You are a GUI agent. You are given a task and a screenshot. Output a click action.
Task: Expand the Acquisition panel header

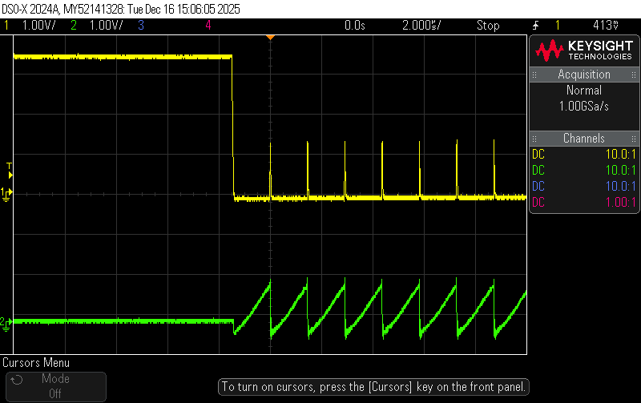[584, 75]
